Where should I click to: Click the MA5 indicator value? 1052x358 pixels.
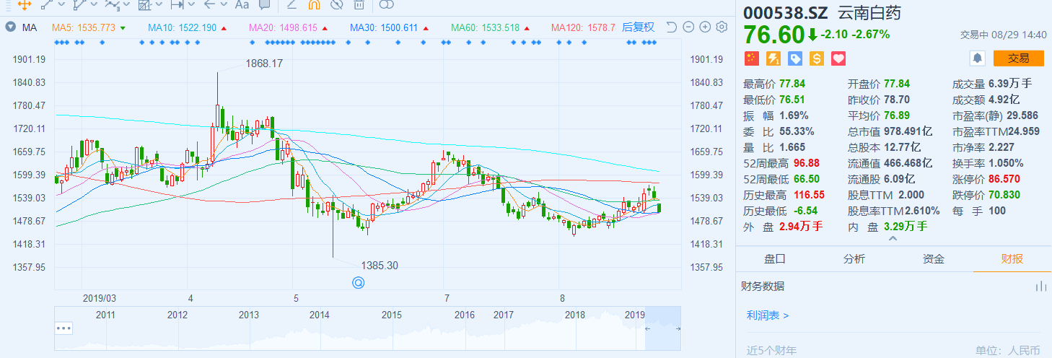[x=84, y=27]
